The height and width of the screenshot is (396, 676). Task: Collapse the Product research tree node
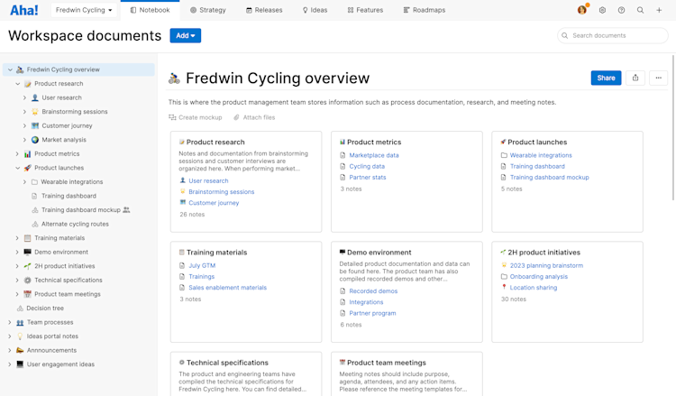tap(18, 84)
